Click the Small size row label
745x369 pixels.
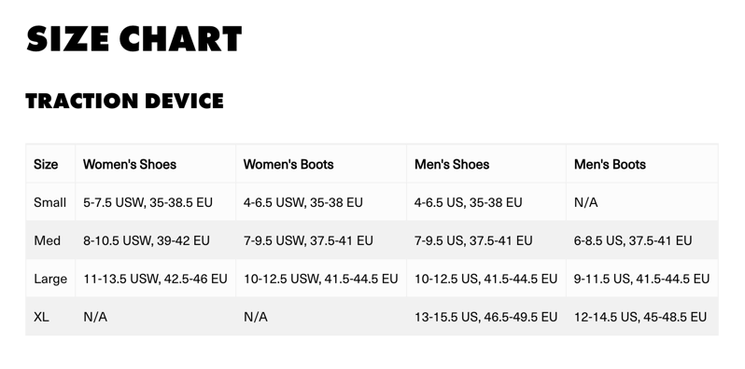coord(49,202)
